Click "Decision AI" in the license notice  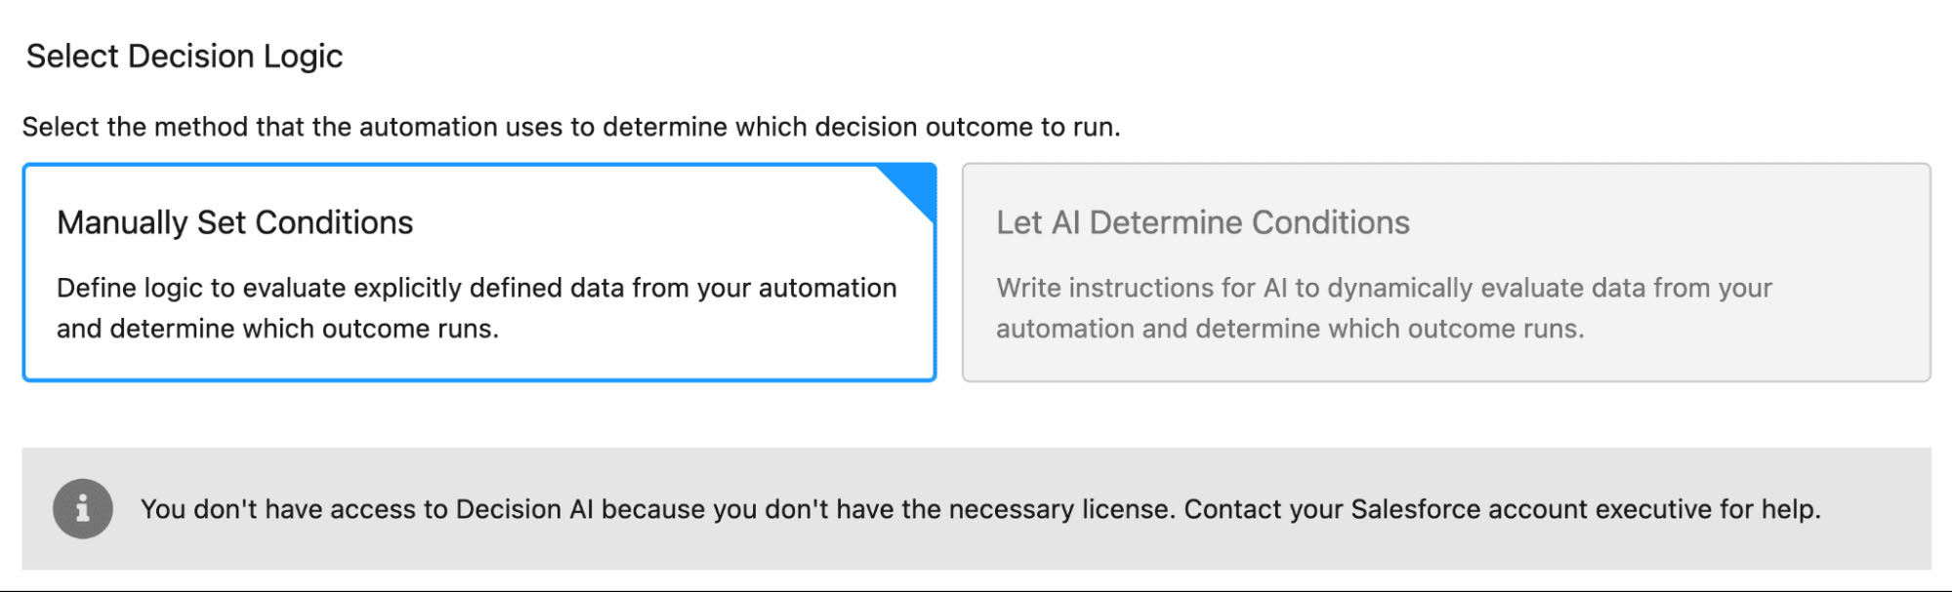tap(524, 510)
